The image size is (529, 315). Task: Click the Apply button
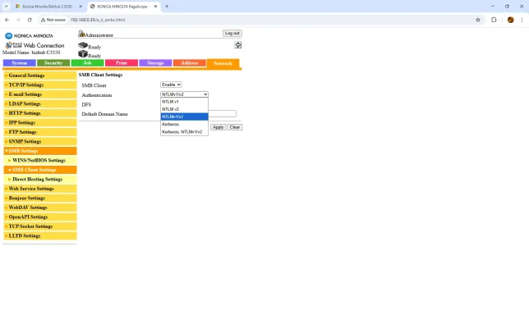click(x=218, y=127)
